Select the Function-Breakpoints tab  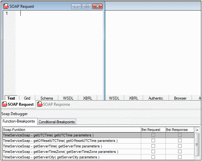[18, 122]
